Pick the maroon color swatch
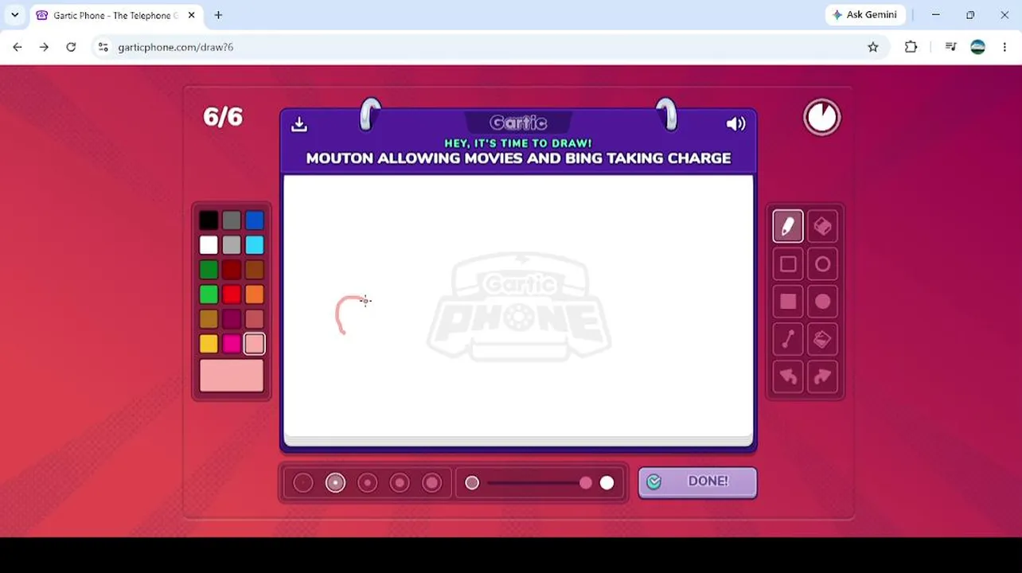The height and width of the screenshot is (573, 1022). (232, 319)
